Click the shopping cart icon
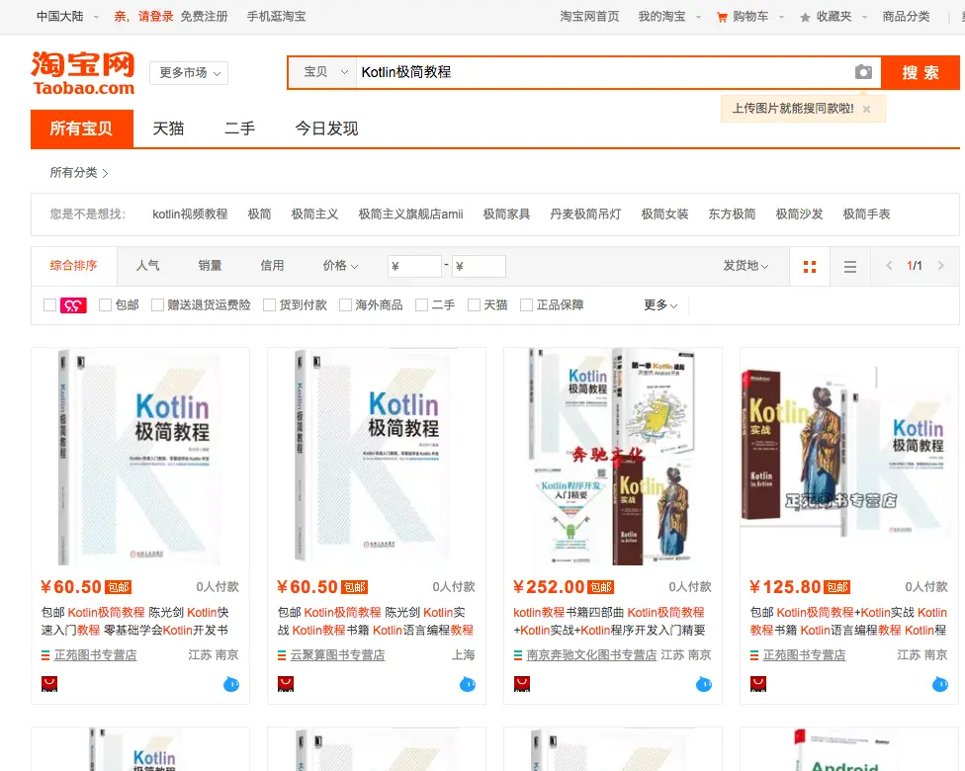The height and width of the screenshot is (771, 965). [722, 17]
